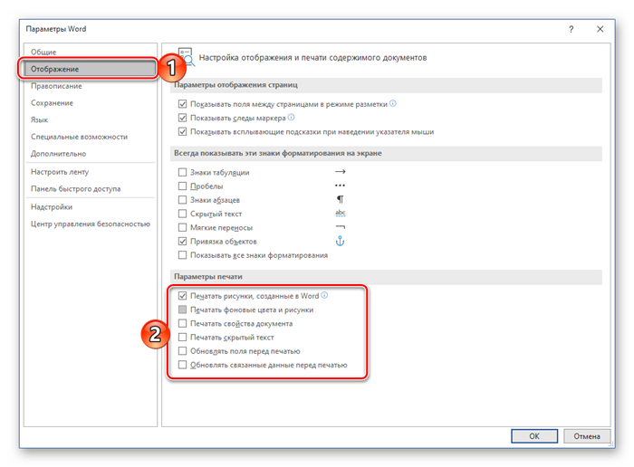Go to "Настроить ленту" category
The image size is (634, 467).
[62, 171]
